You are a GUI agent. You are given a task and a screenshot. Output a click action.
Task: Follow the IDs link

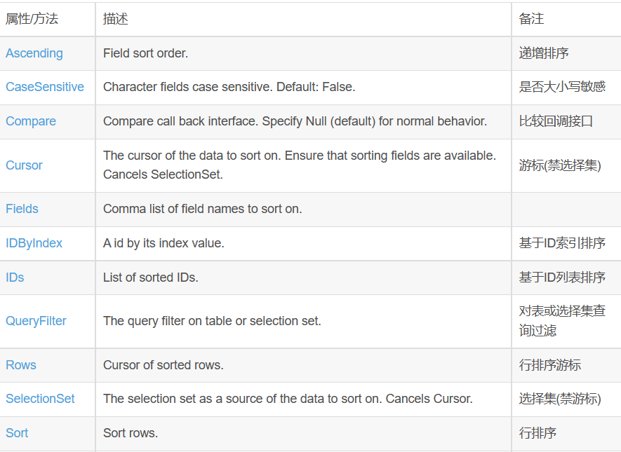pyautogui.click(x=15, y=278)
